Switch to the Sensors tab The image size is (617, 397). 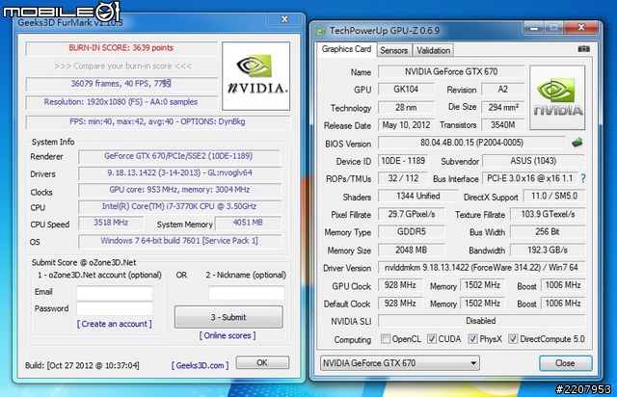point(394,50)
